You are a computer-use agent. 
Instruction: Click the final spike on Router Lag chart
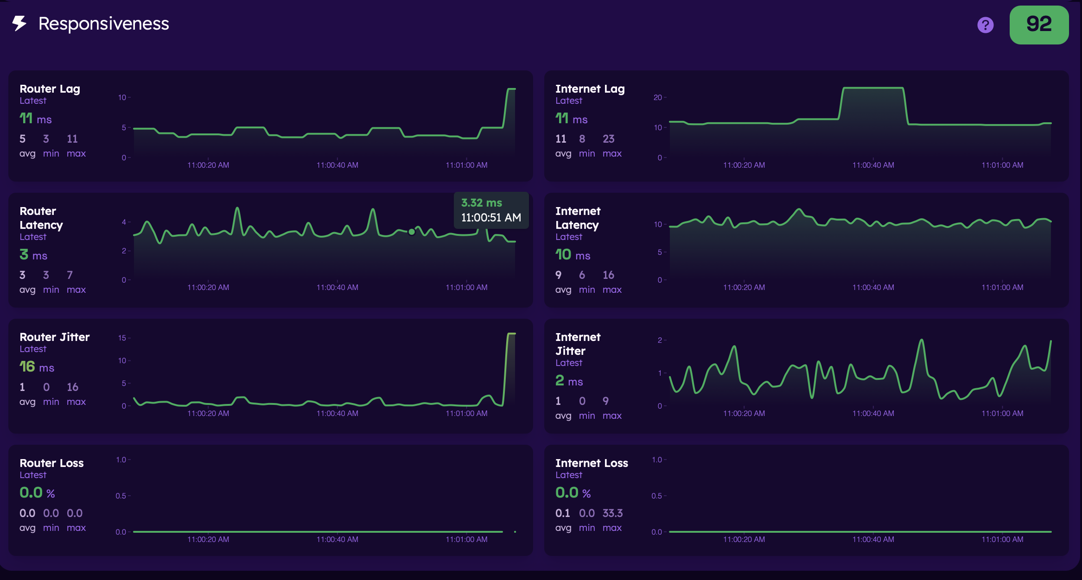coord(511,89)
